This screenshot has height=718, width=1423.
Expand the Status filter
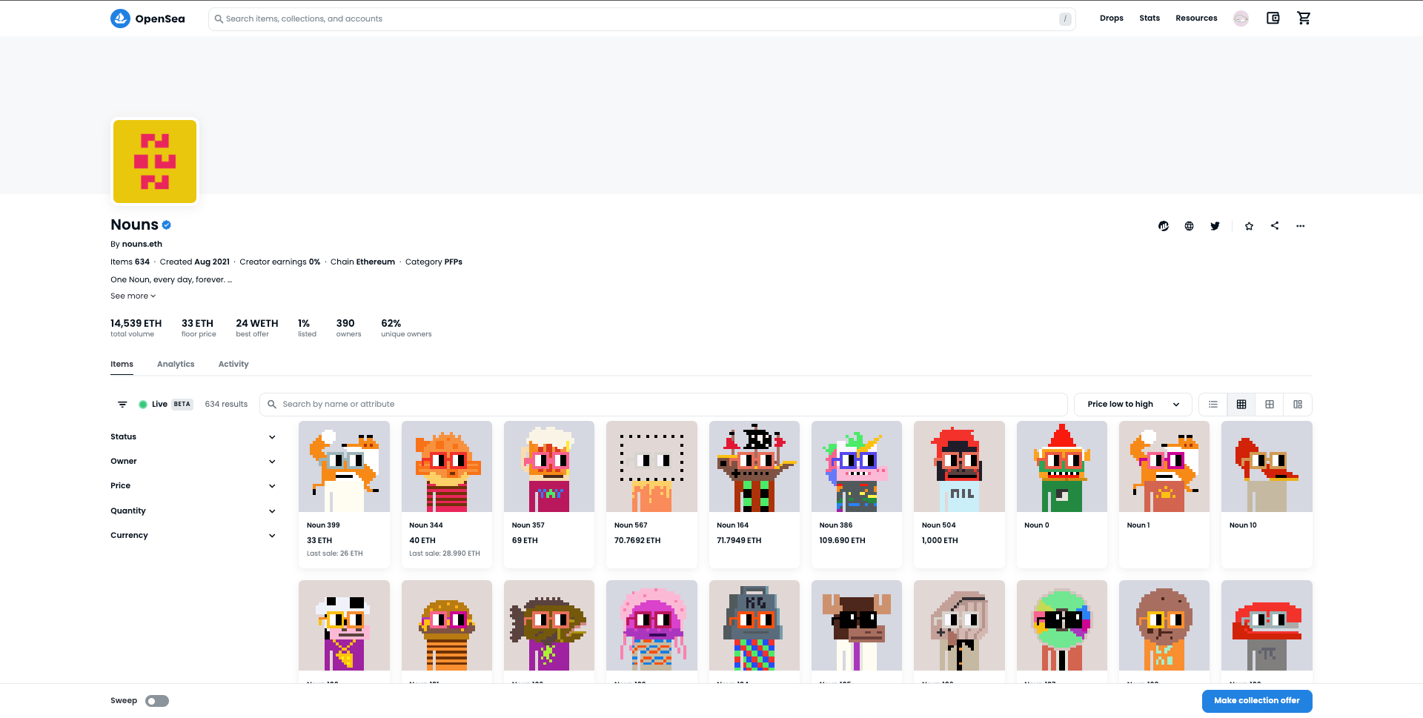[x=193, y=437]
